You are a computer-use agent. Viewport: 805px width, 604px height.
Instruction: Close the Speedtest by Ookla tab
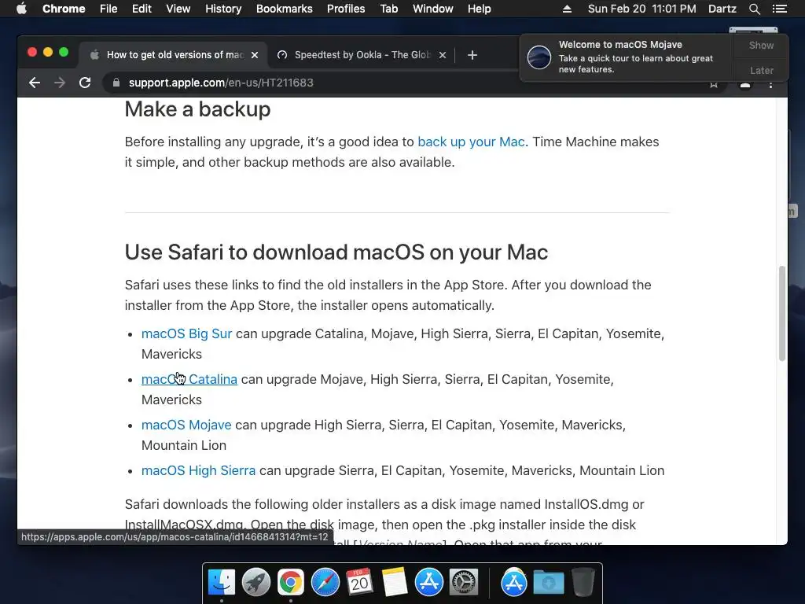443,55
